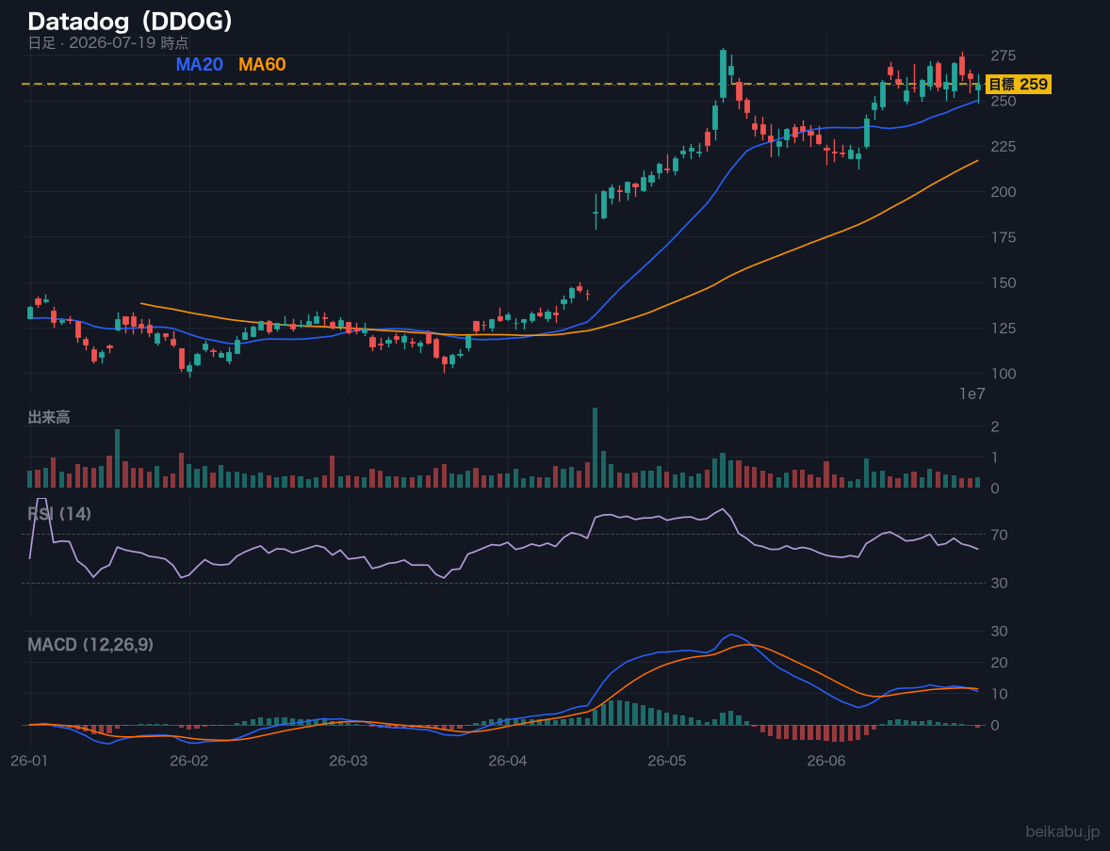The image size is (1110, 851).
Task: Click the tallest volume bar in mid-April
Action: [x=596, y=448]
